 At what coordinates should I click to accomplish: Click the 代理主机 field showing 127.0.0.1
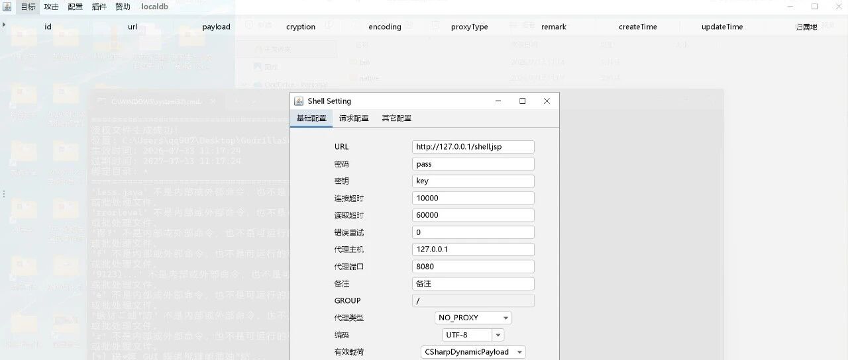pyautogui.click(x=473, y=250)
